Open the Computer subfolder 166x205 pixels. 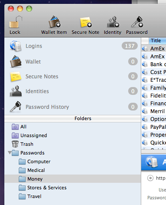coord(73,161)
